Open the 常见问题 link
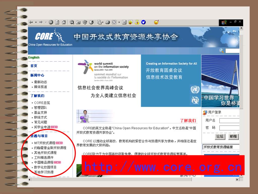 [41, 122]
